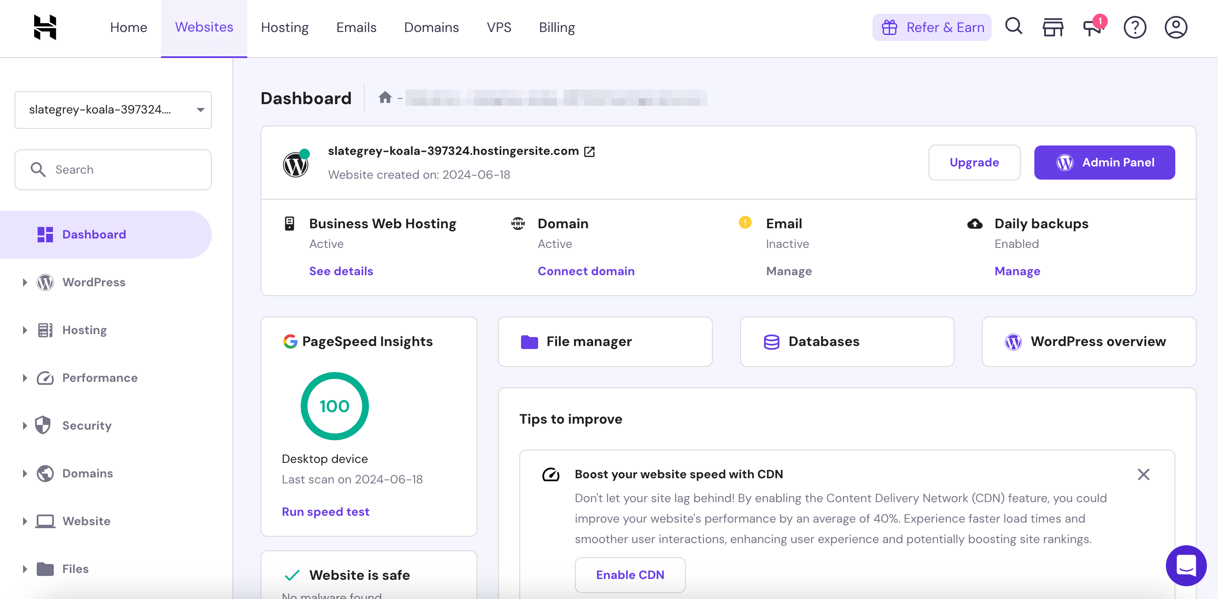Image resolution: width=1218 pixels, height=599 pixels.
Task: Click the Google logo in PageSpeed Insights
Action: [290, 341]
